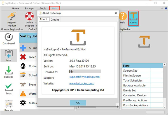Select Post-Backup Actions stats row

tap(143, 105)
